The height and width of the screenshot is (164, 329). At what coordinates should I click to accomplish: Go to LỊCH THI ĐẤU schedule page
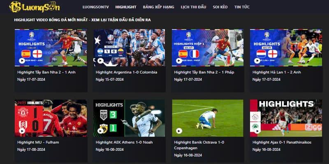click(x=193, y=7)
